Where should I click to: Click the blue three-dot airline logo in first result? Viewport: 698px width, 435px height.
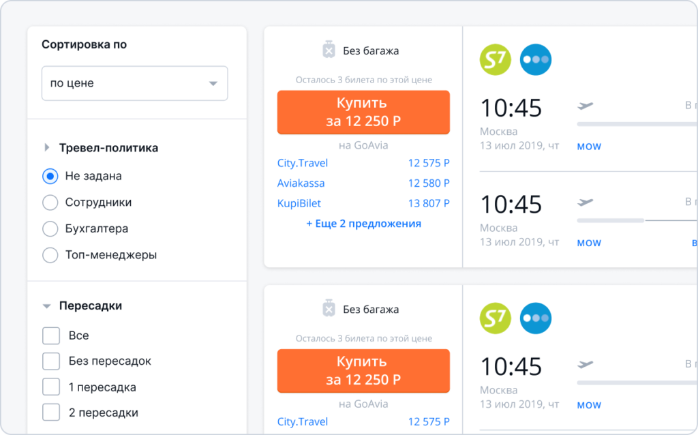(x=536, y=60)
